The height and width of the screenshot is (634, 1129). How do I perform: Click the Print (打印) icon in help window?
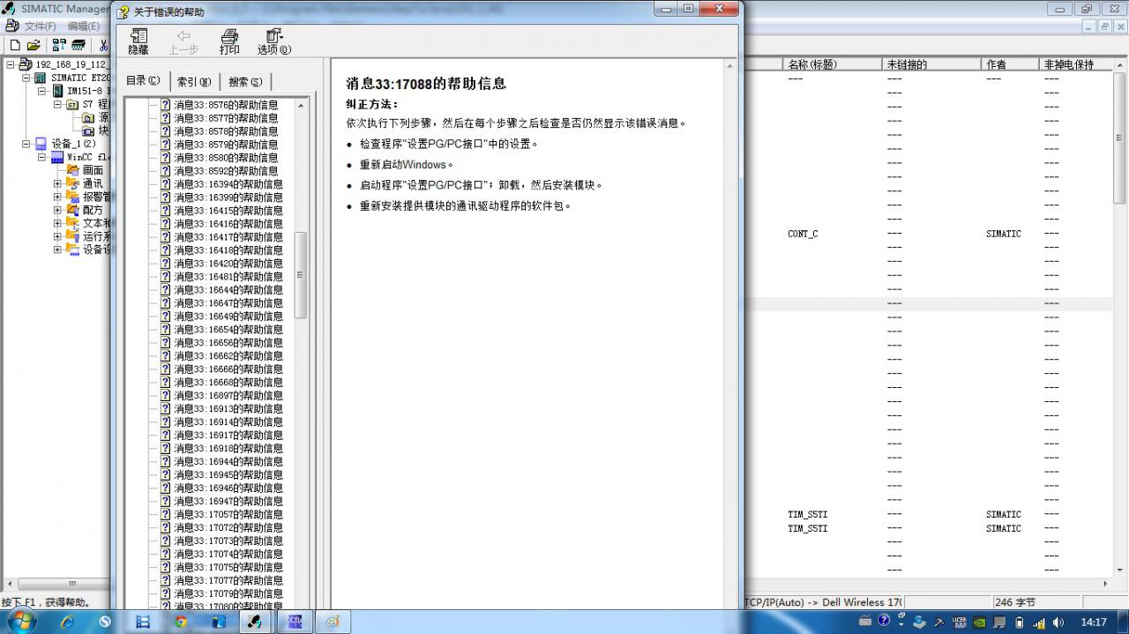click(229, 41)
